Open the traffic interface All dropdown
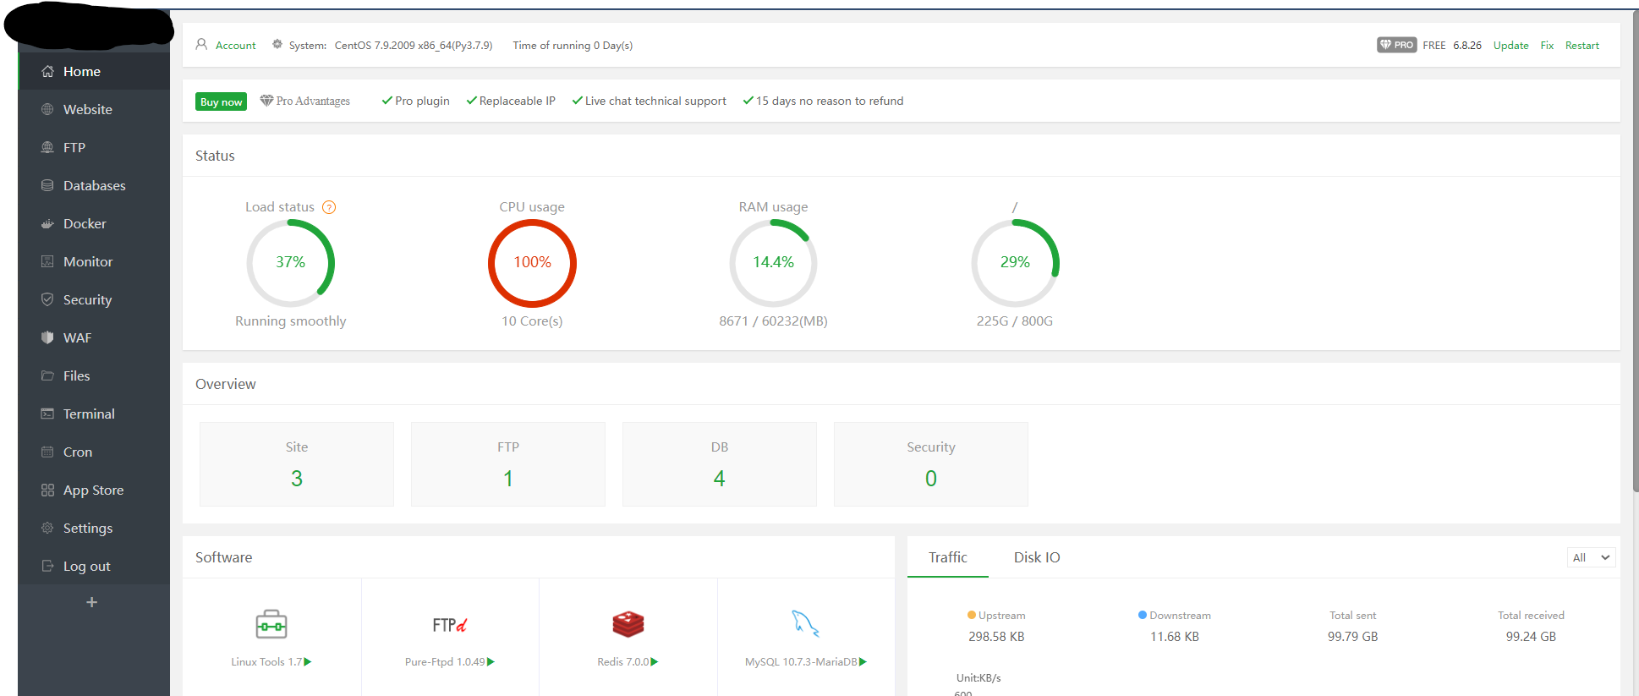Viewport: 1639px width, 696px height. 1590,557
